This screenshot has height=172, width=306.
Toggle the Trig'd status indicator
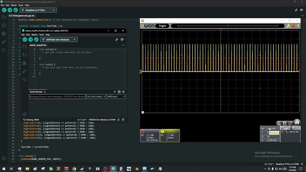pos(162,26)
